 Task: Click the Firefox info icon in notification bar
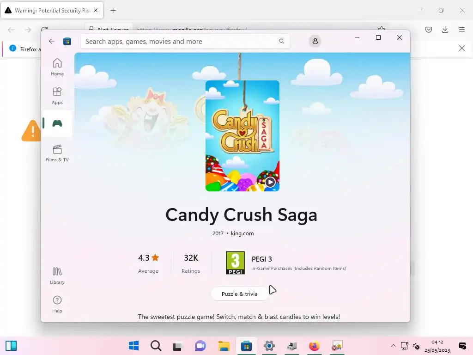(12, 48)
